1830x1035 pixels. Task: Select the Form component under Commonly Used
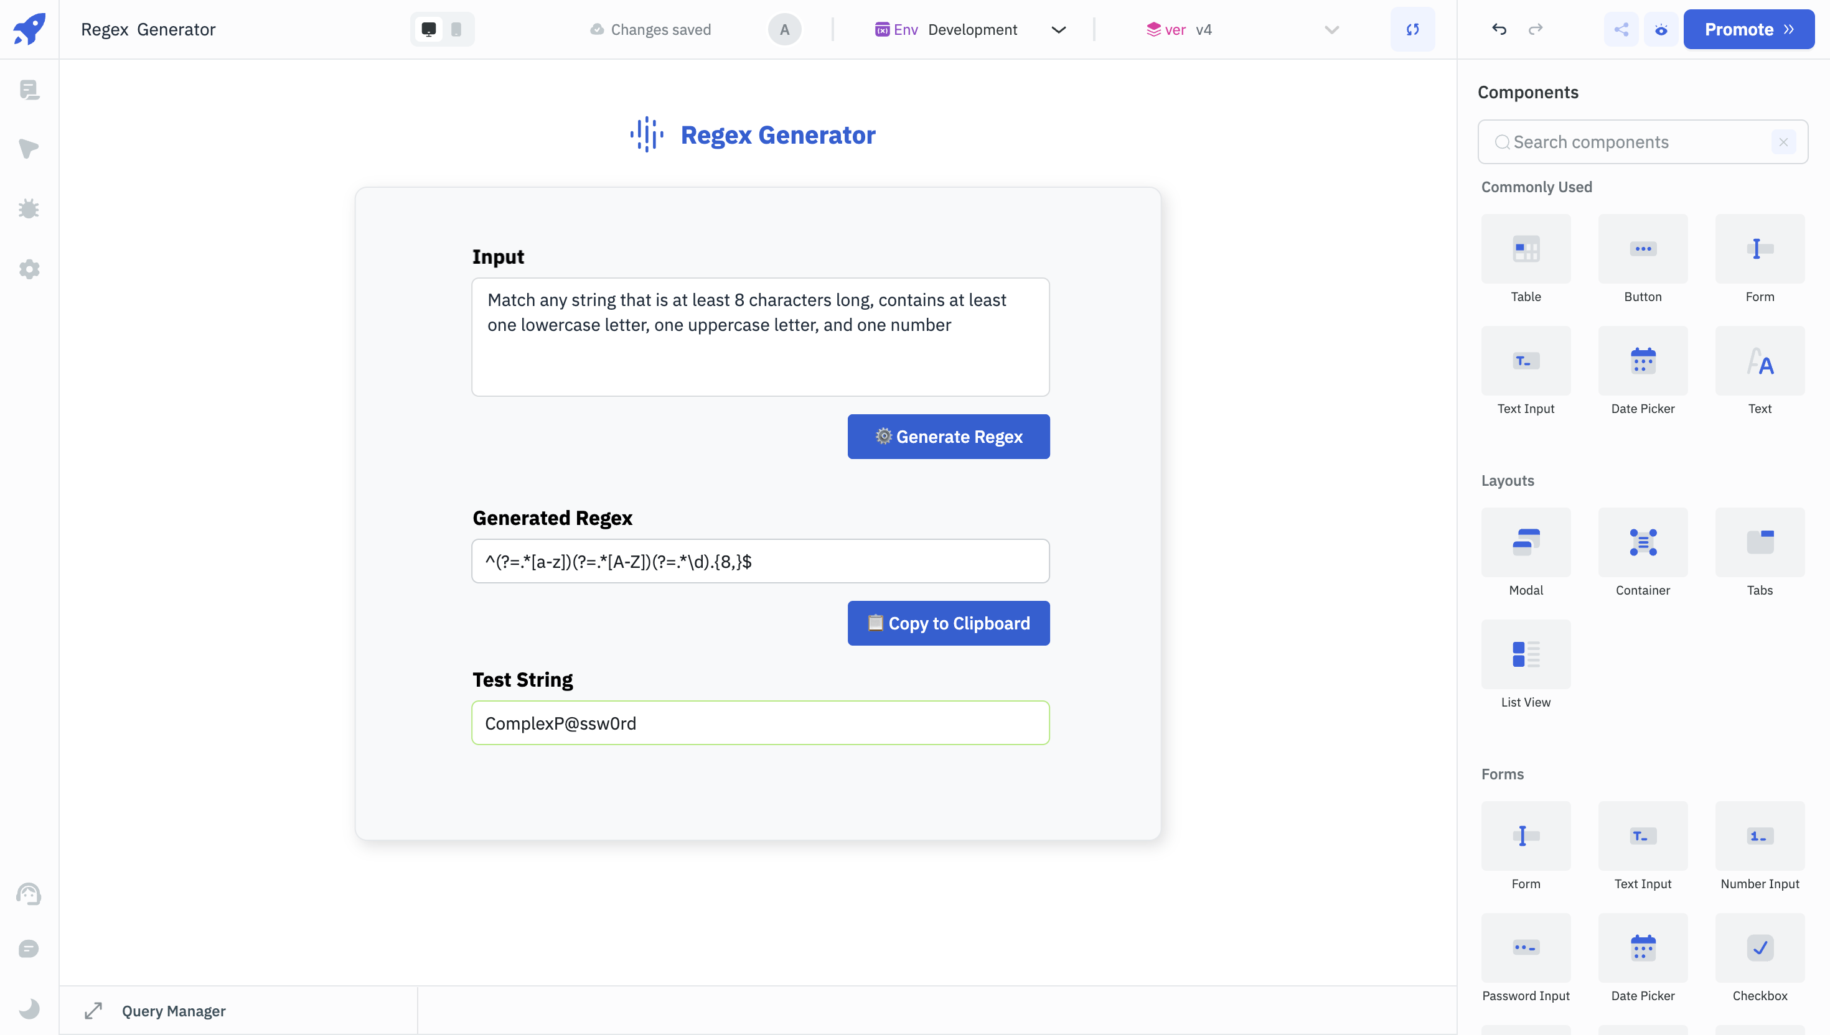pyautogui.click(x=1760, y=259)
